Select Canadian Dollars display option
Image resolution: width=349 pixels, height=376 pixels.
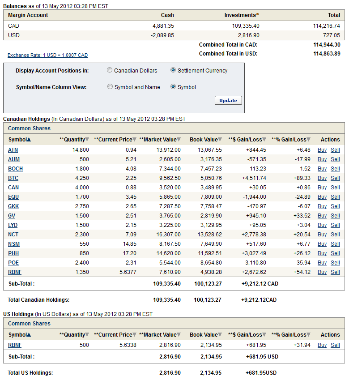(110, 70)
